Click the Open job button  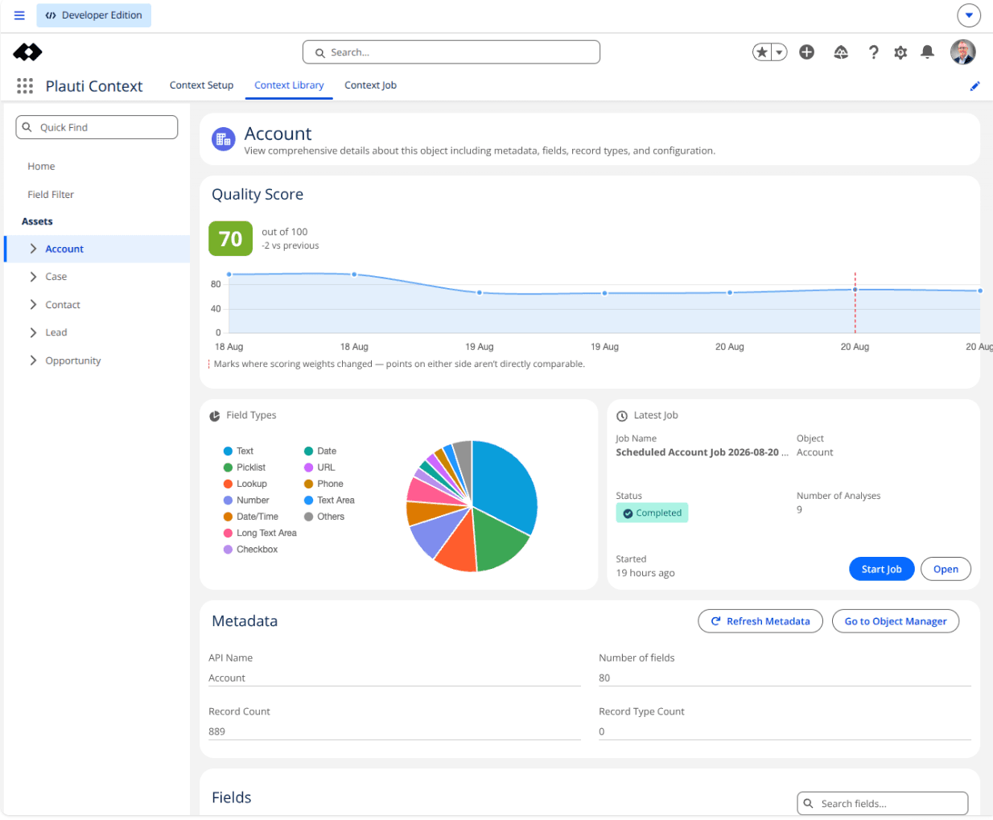click(946, 569)
